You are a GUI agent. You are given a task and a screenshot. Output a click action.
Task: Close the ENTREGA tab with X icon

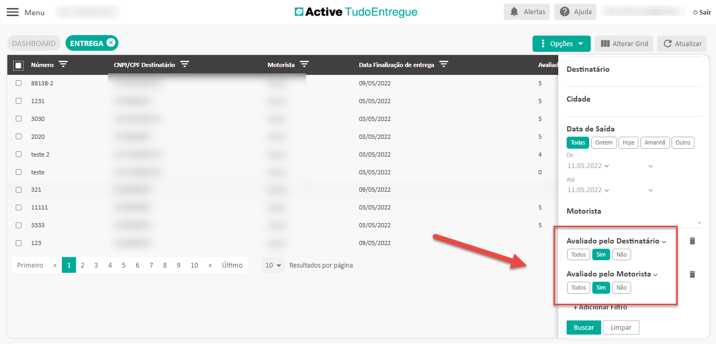click(111, 43)
